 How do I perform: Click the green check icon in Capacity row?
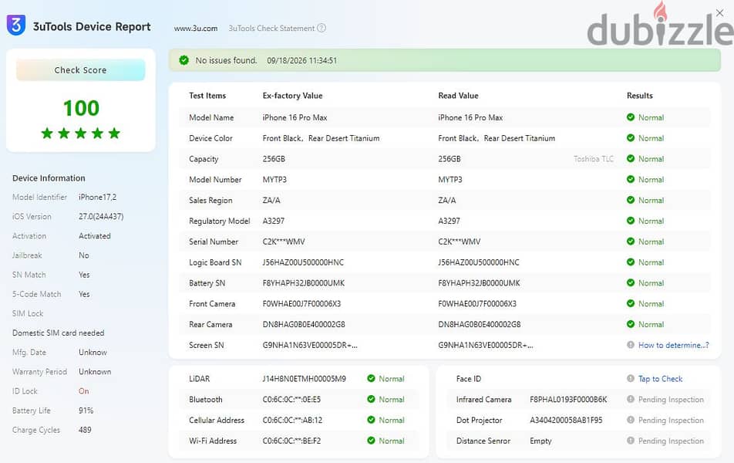click(631, 158)
